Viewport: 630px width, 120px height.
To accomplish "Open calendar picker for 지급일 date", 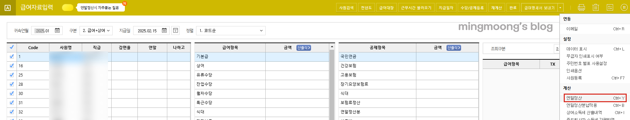I will tap(164, 30).
